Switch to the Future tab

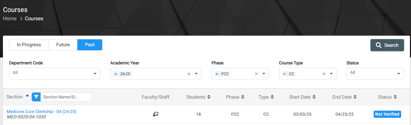63,45
